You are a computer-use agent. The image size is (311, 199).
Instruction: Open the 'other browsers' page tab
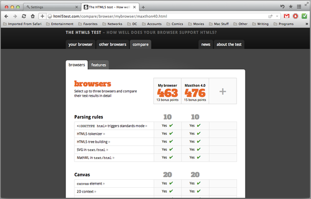point(113,44)
